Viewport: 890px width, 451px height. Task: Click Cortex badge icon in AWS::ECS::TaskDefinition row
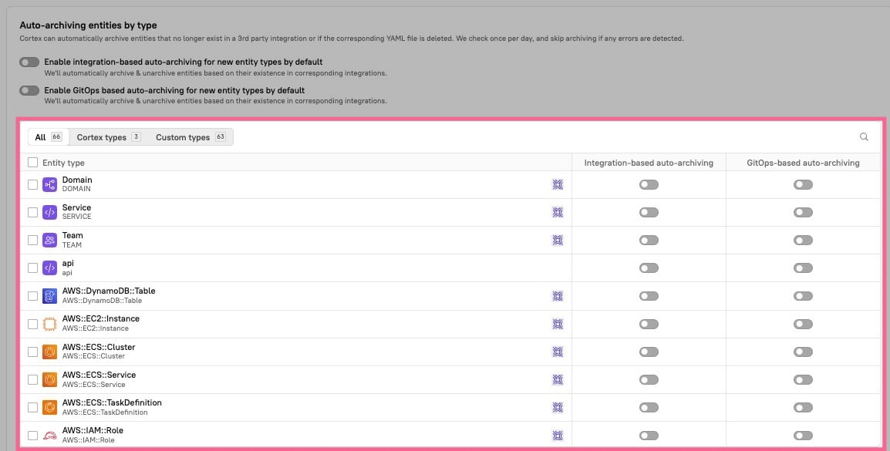pos(558,407)
